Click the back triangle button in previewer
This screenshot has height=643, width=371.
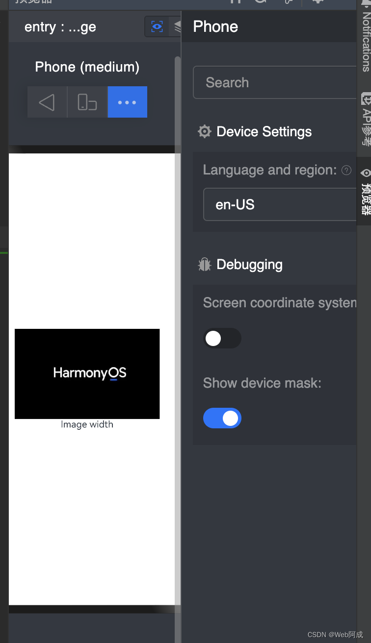[47, 102]
